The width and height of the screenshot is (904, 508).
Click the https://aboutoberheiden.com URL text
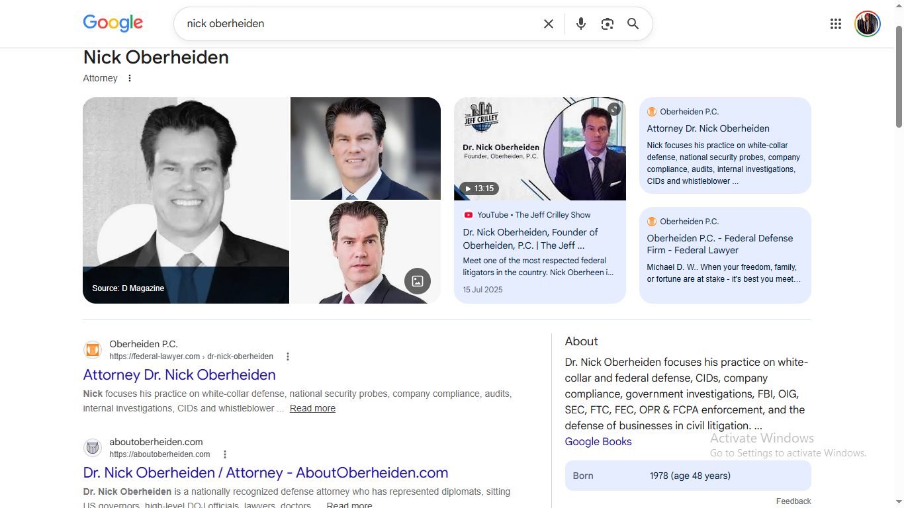coord(159,454)
